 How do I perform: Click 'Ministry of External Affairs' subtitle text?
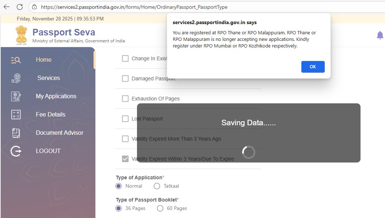(x=79, y=41)
